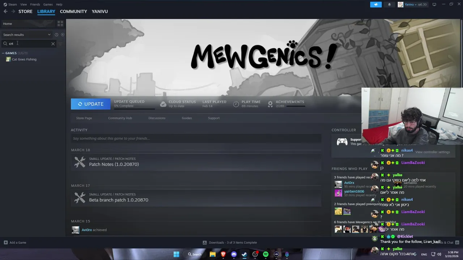Select Cat Goes Fishing in the list
The width and height of the screenshot is (463, 260).
point(24,59)
